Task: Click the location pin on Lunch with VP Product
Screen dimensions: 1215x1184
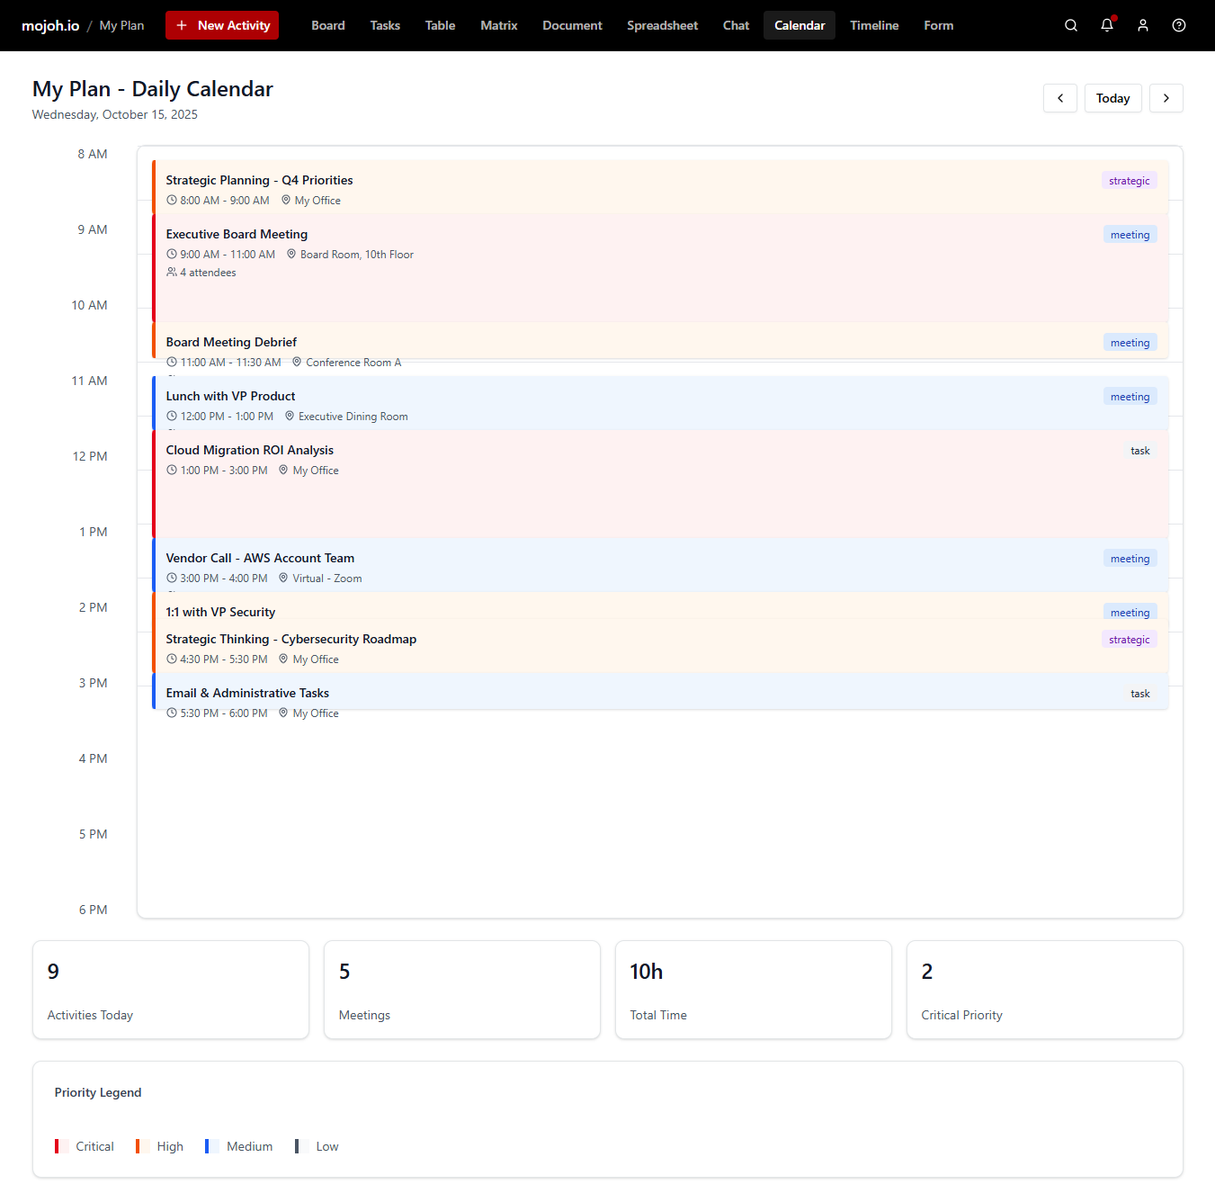Action: [289, 416]
